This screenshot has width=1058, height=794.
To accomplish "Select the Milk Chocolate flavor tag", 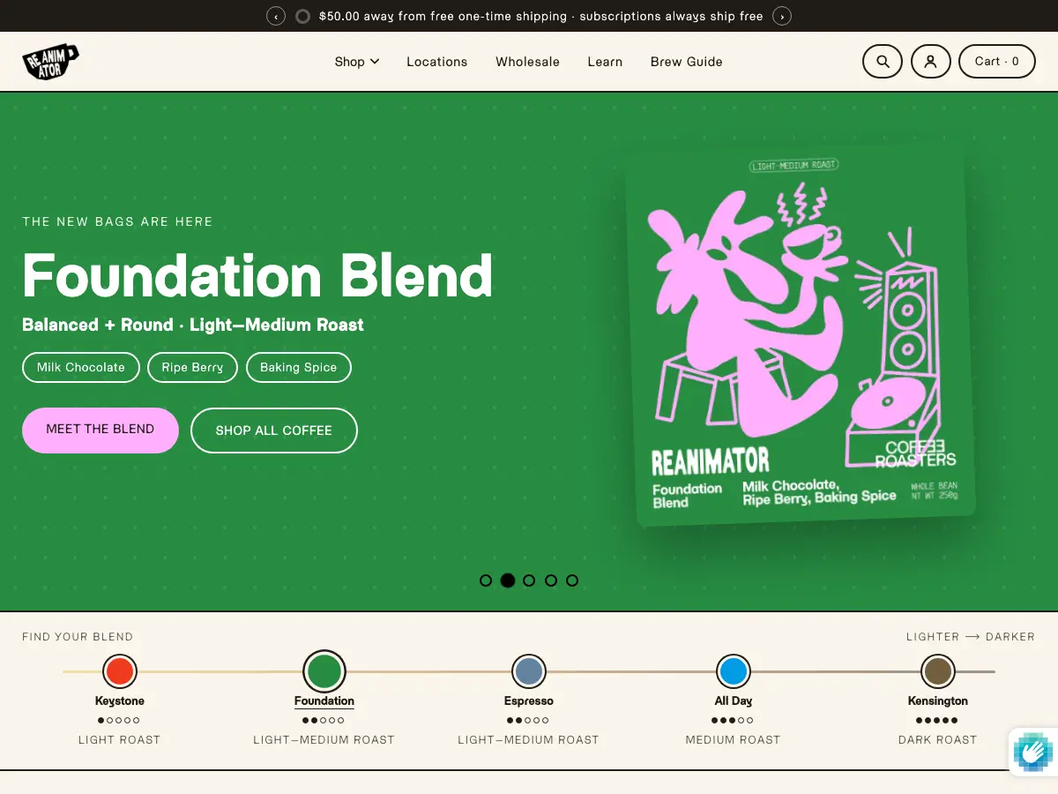I will point(81,367).
